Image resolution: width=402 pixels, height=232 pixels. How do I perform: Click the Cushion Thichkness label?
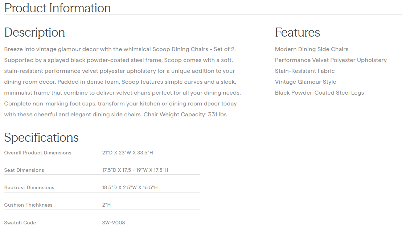(x=28, y=205)
